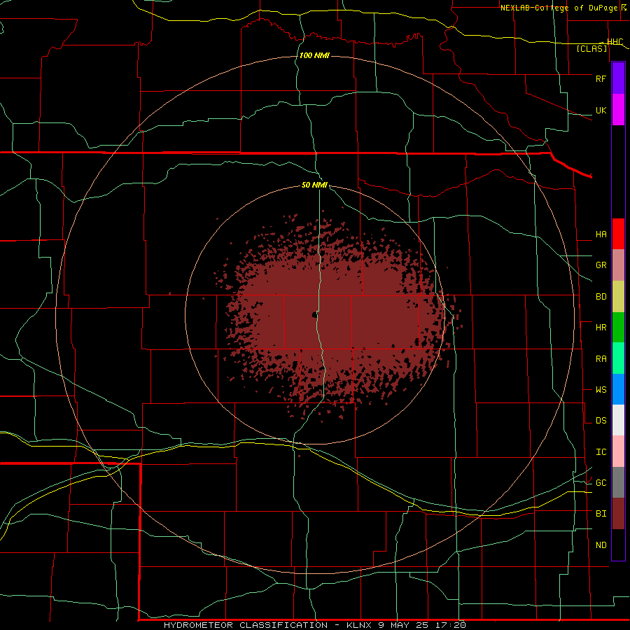
Task: Click the UK magenta legend swatch
Action: 618,110
